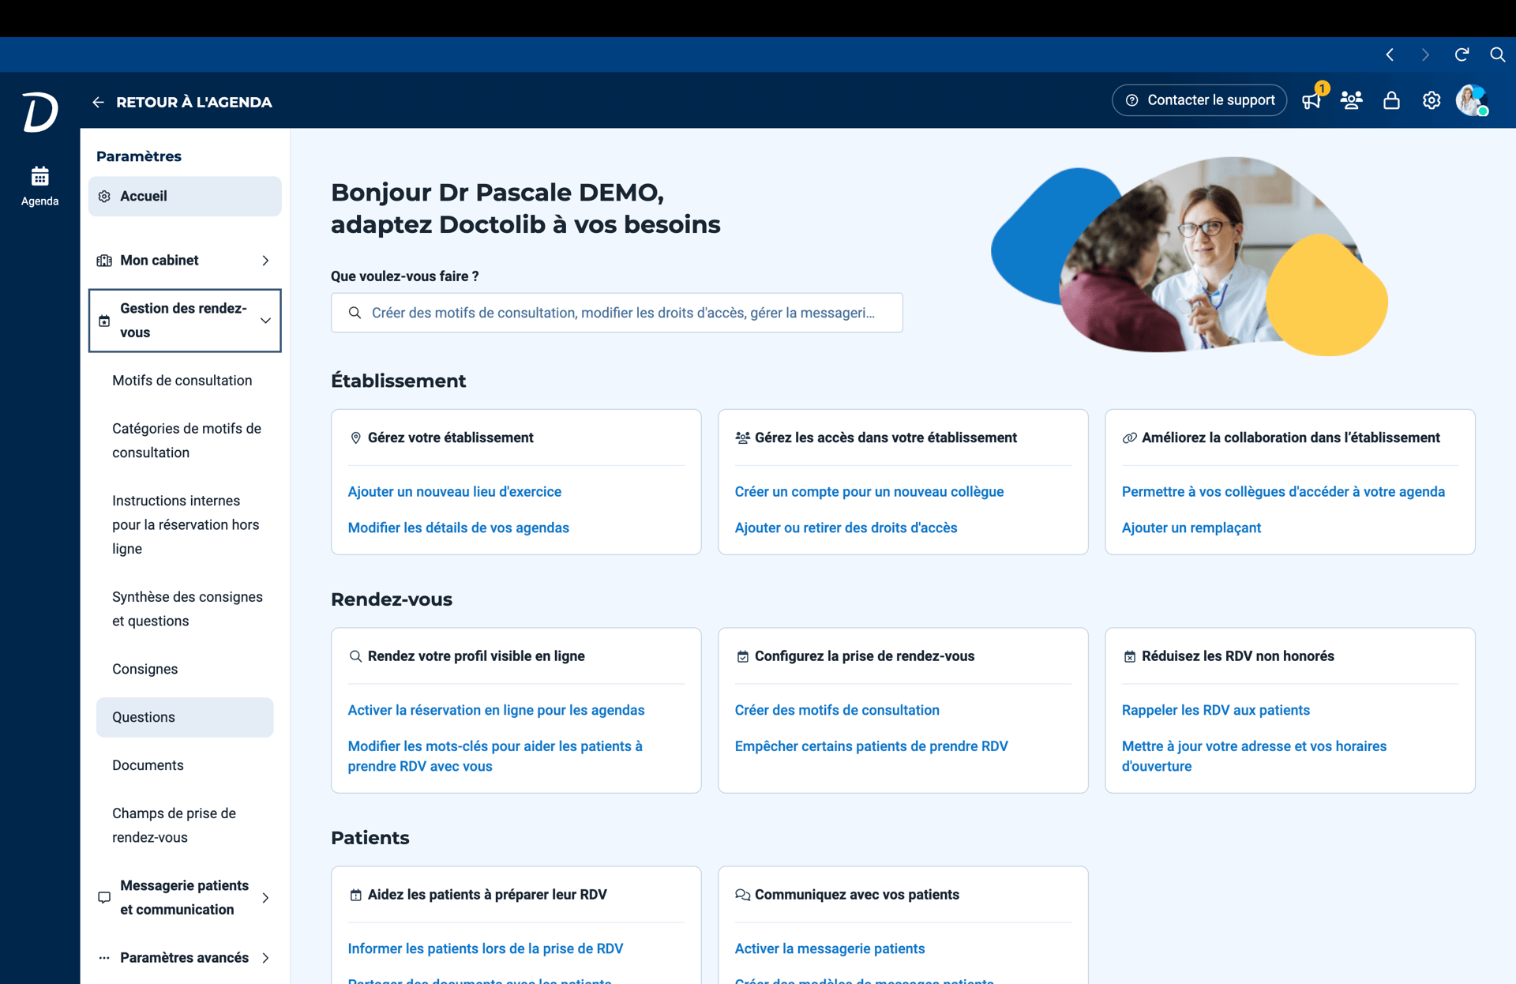Viewport: 1516px width, 984px height.
Task: Click Permettre à vos collègues d'accéder à votre agenda
Action: [x=1284, y=491]
